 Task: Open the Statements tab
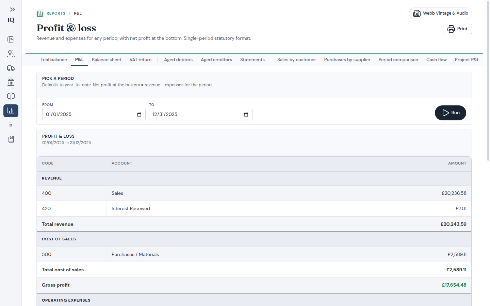point(252,60)
